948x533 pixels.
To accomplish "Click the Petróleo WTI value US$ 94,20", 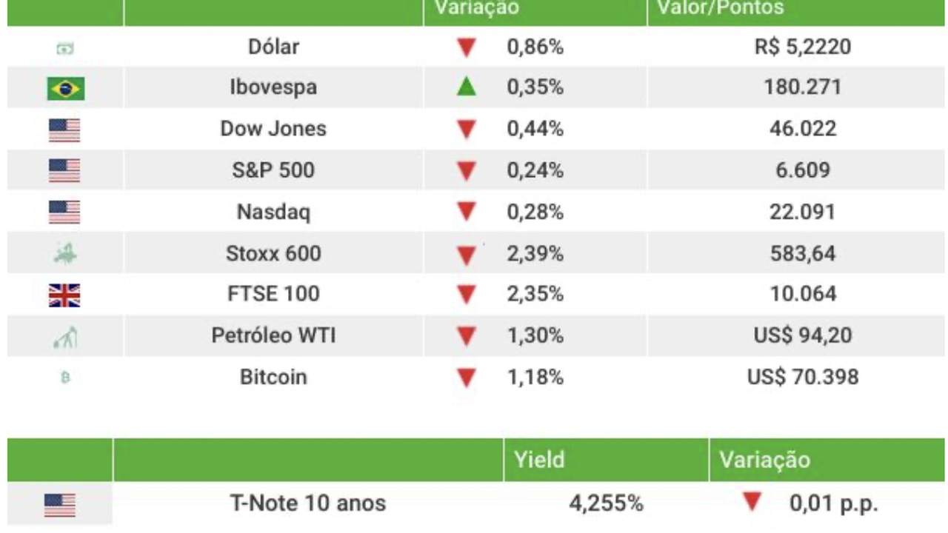I will (x=803, y=335).
